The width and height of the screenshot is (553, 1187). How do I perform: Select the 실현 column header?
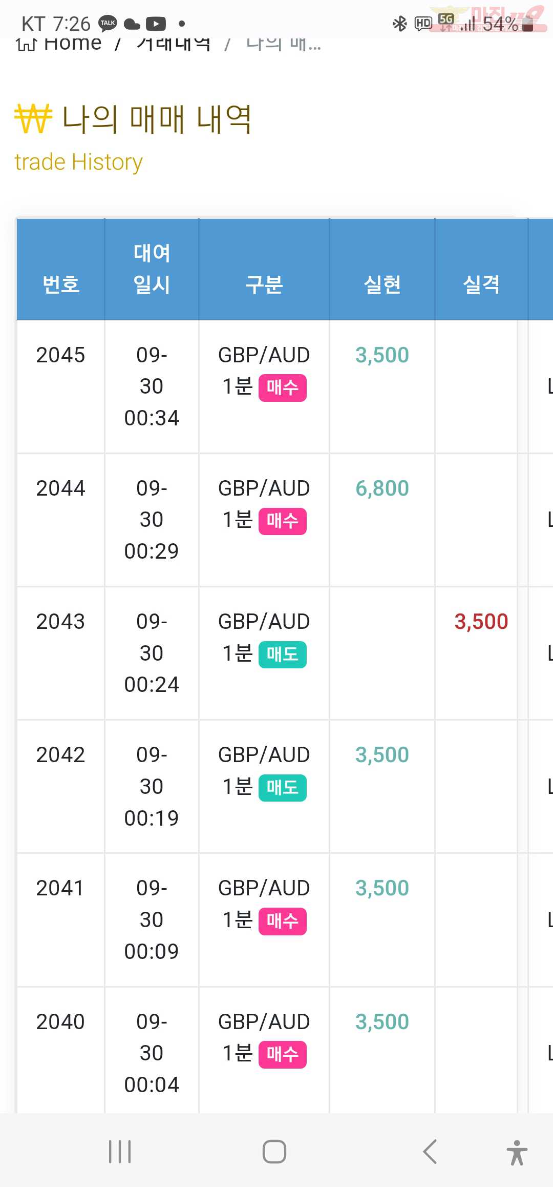pyautogui.click(x=382, y=284)
